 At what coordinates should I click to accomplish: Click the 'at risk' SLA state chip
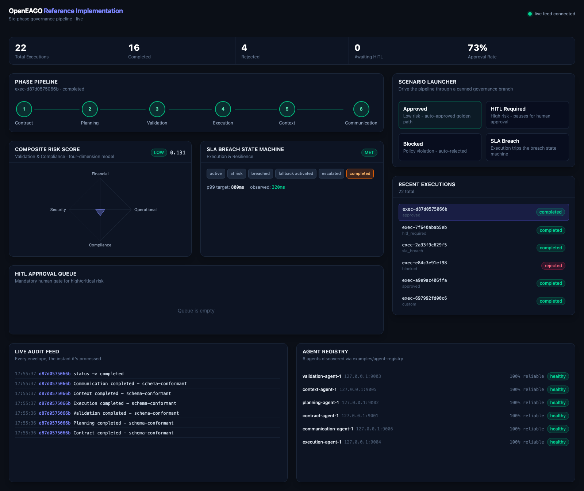(x=237, y=173)
